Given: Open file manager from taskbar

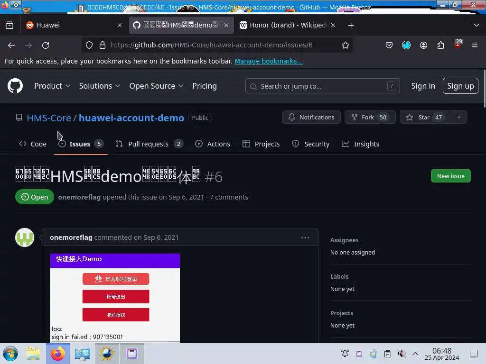Looking at the screenshot, I should (x=33, y=354).
